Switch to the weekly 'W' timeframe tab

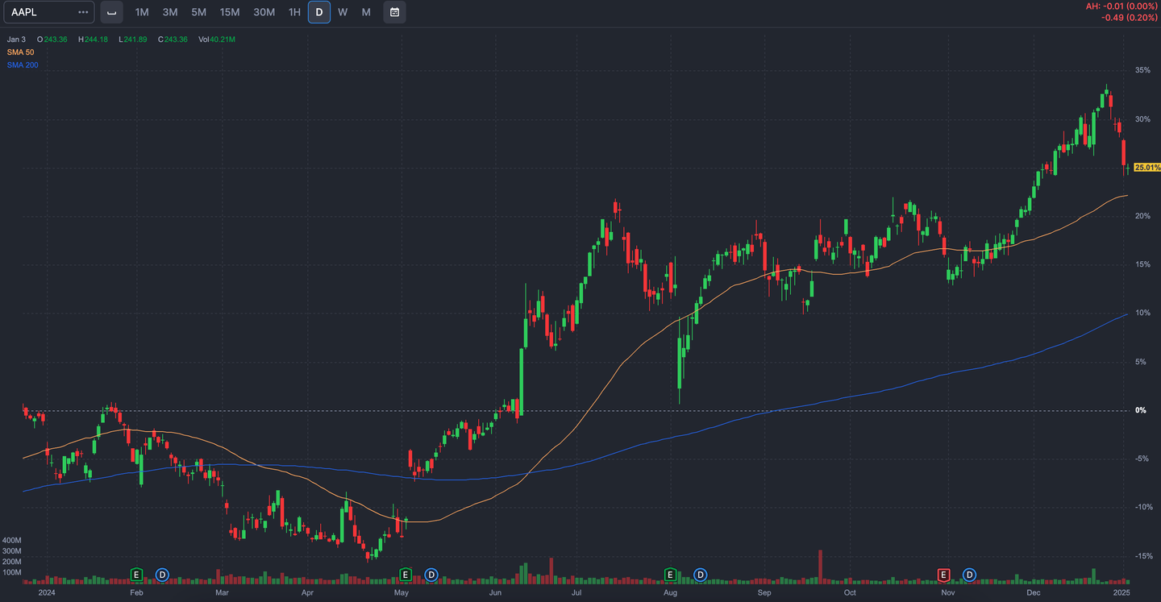(342, 12)
